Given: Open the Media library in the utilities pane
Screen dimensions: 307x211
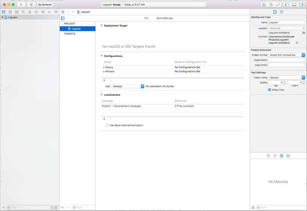Looking at the screenshot, I should click(288, 156).
